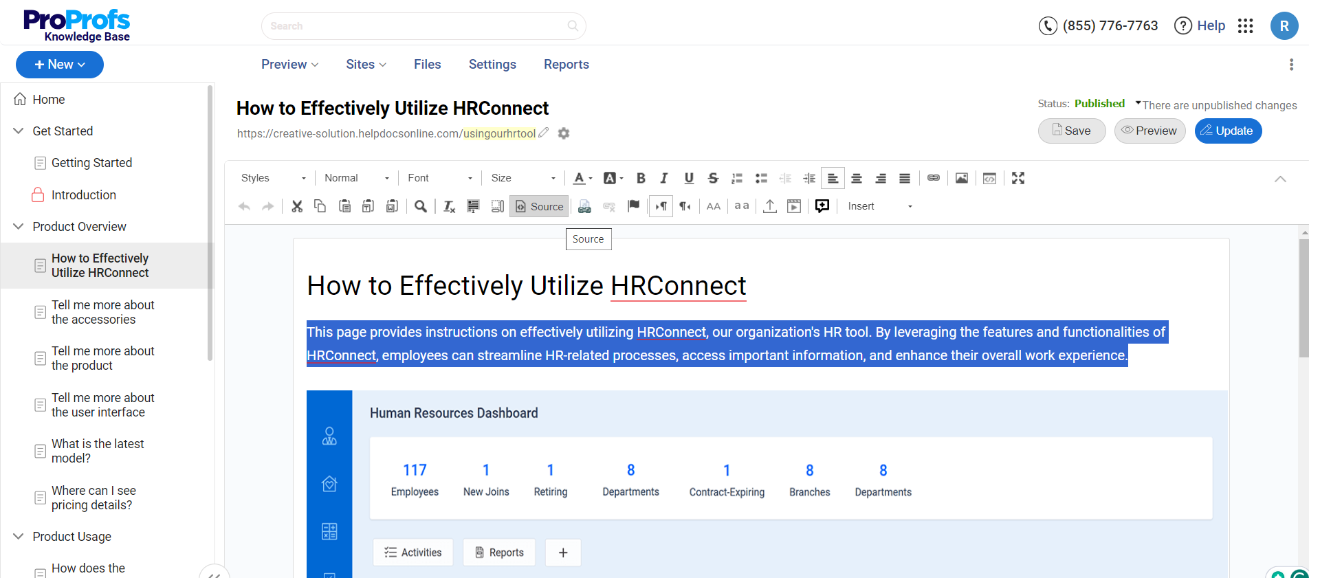Toggle bold formatting in editor toolbar

point(641,178)
